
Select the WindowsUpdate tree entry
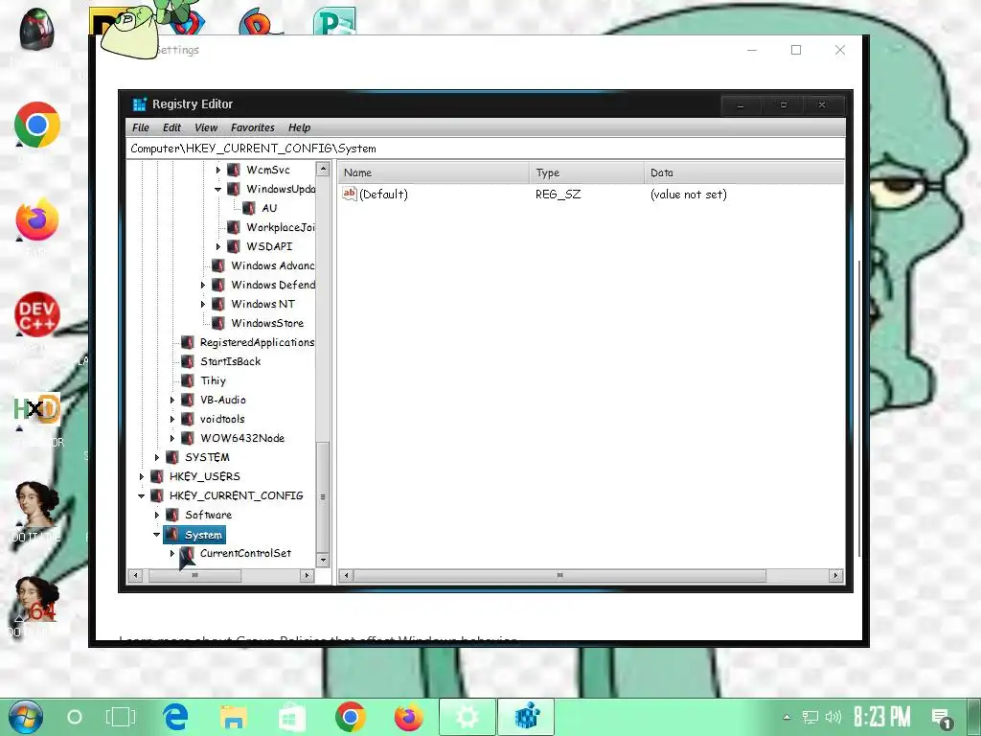[281, 189]
